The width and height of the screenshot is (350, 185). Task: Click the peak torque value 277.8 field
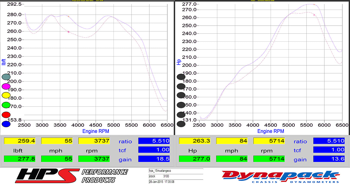[x=20, y=159]
